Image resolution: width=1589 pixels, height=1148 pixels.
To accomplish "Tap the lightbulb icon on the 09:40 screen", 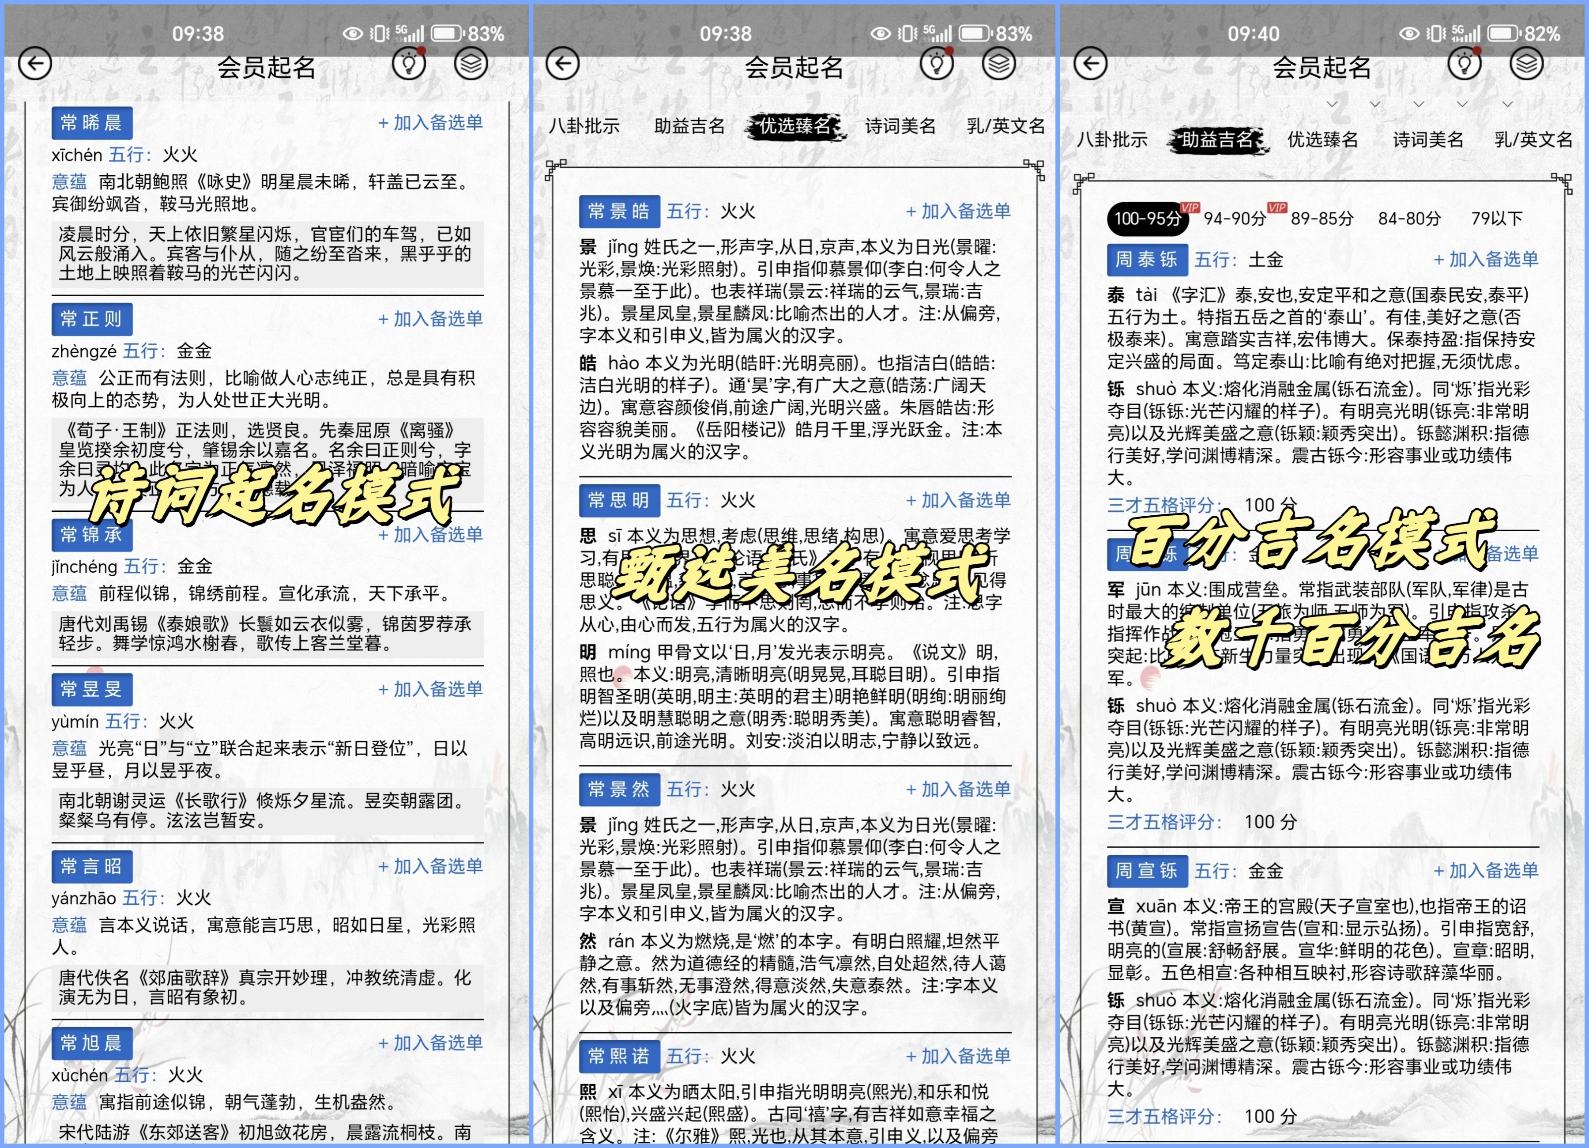I will 1464,64.
